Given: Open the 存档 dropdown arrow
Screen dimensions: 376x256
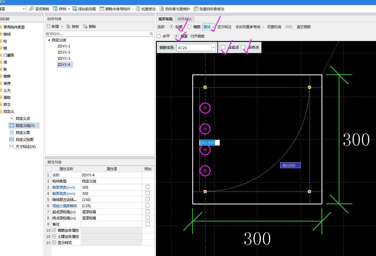Looking at the screenshot, I should click(69, 9).
